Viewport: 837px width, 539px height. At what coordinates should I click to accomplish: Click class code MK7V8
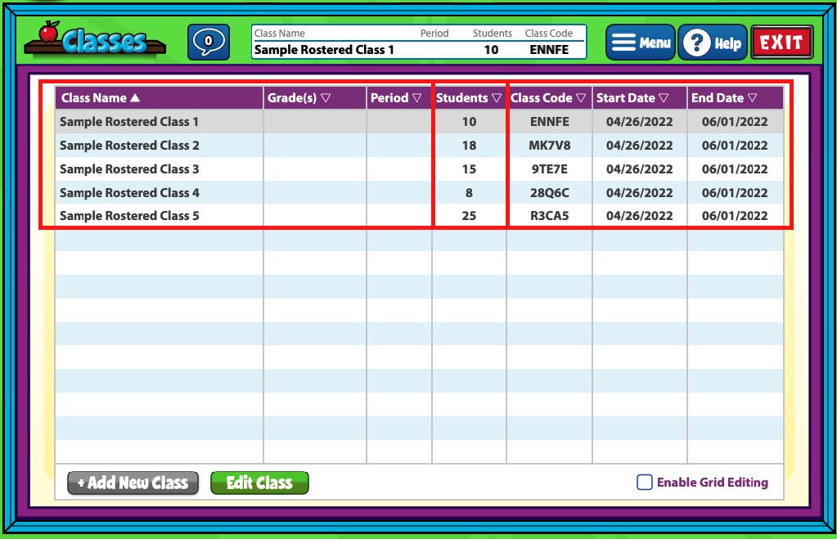tap(549, 145)
